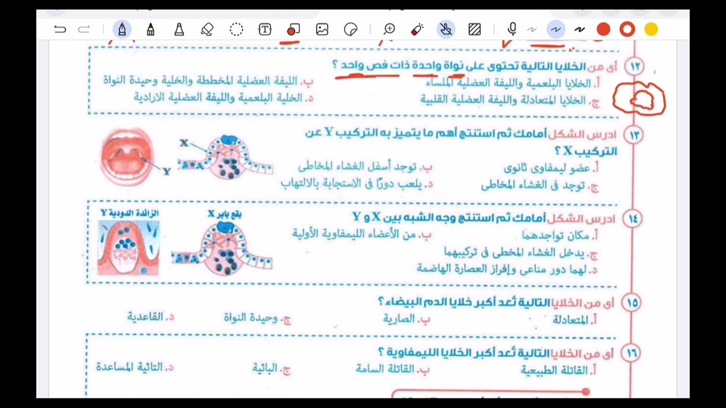Viewport: 726px width, 408px height.
Task: Start audio recording with microphone icon
Action: pyautogui.click(x=512, y=29)
